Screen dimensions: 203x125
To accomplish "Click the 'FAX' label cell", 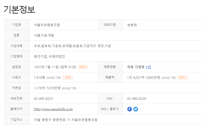I will (x=110, y=99).
